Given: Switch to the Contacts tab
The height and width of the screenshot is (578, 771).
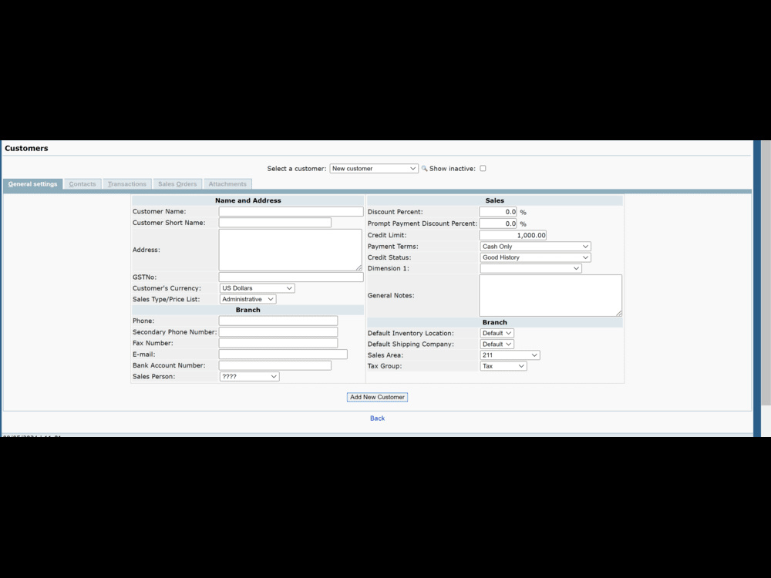Looking at the screenshot, I should 82,183.
